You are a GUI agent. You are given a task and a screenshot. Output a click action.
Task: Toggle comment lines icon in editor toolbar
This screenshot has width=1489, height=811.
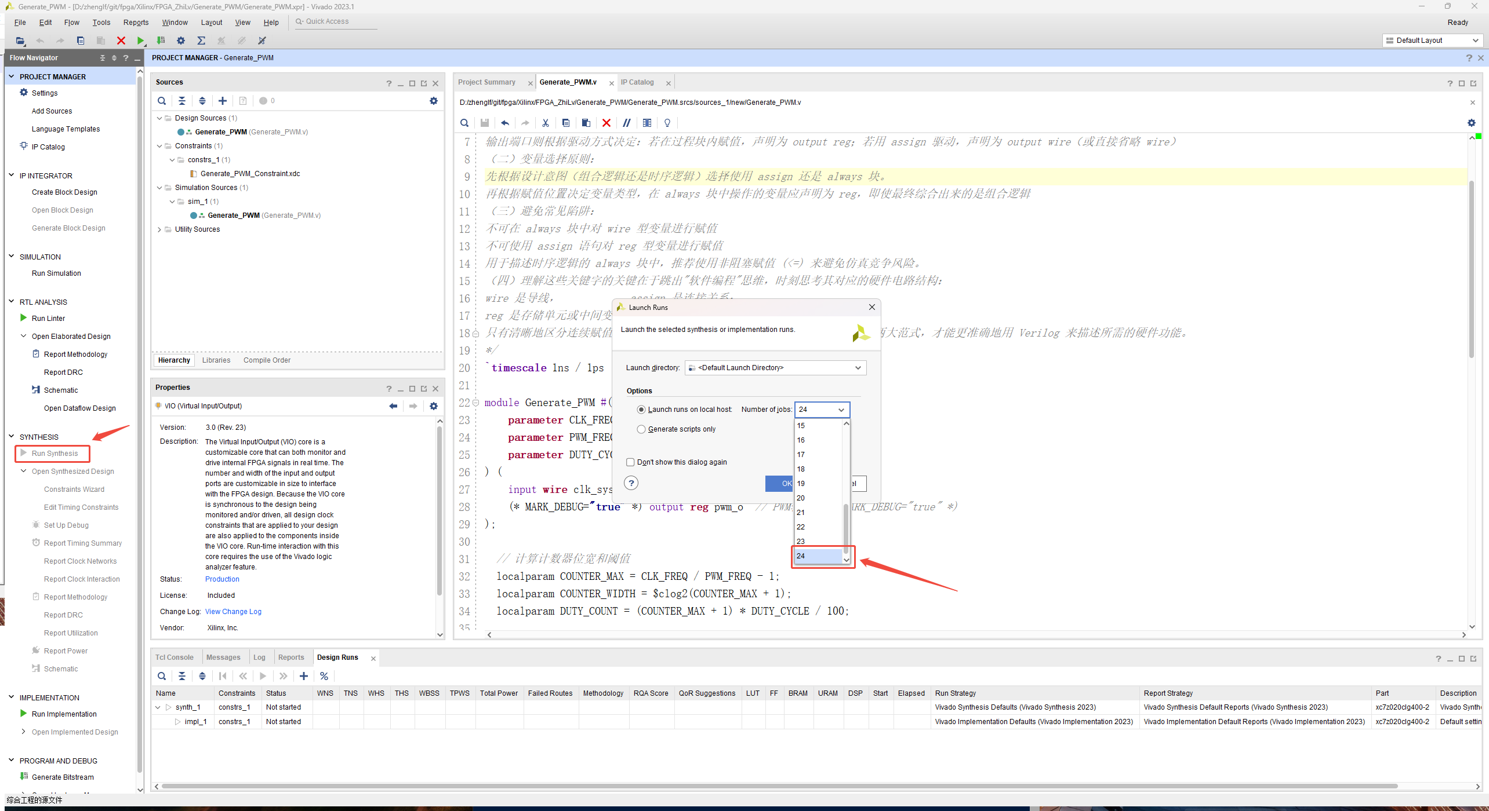click(627, 123)
